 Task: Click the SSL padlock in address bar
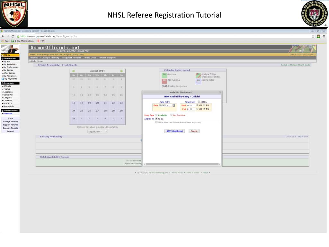(x=18, y=36)
